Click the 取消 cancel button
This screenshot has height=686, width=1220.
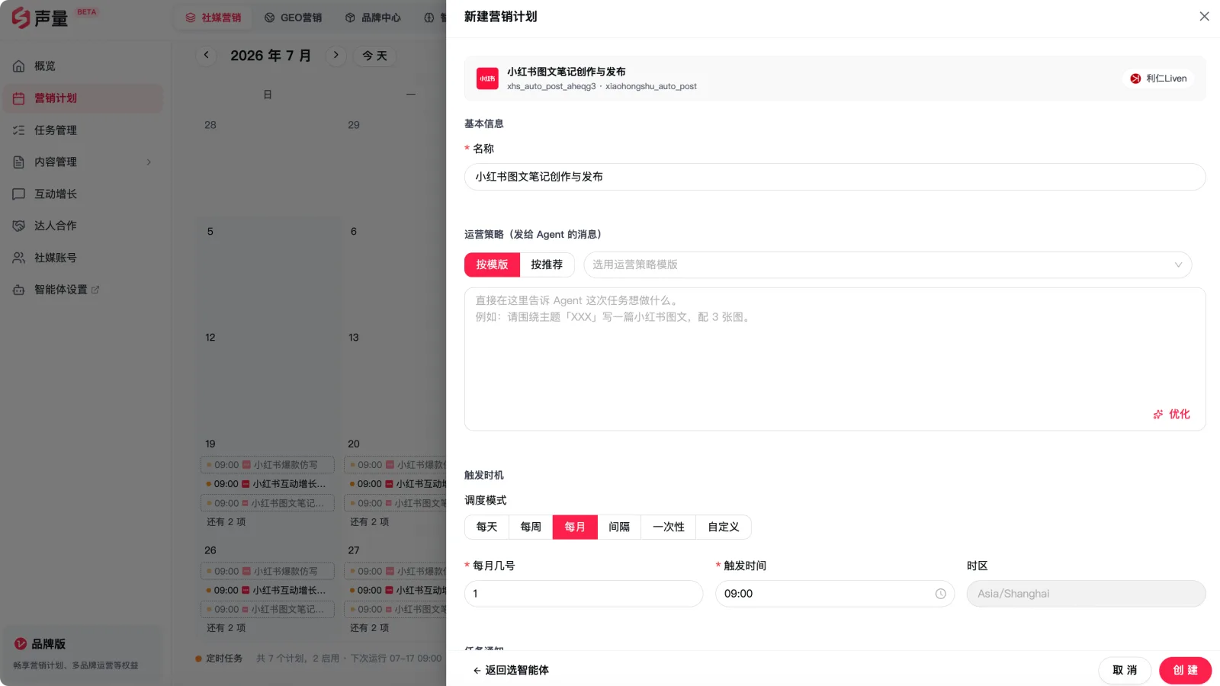click(x=1125, y=671)
